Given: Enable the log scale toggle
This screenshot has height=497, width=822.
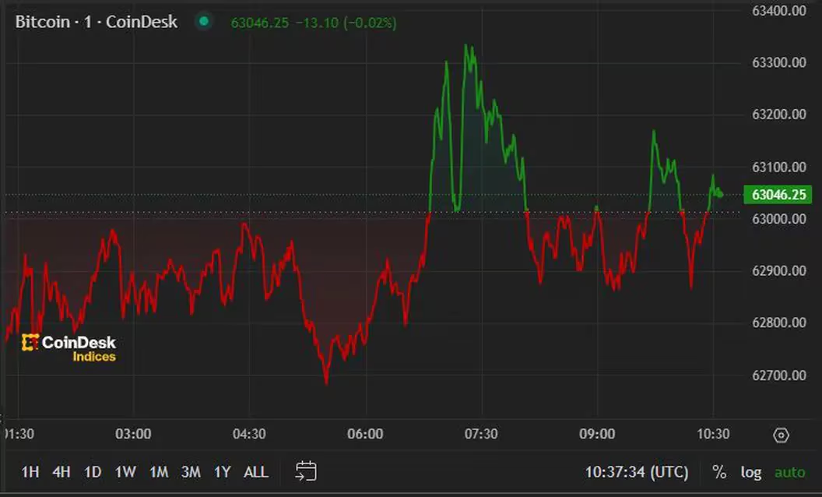Looking at the screenshot, I should [751, 472].
